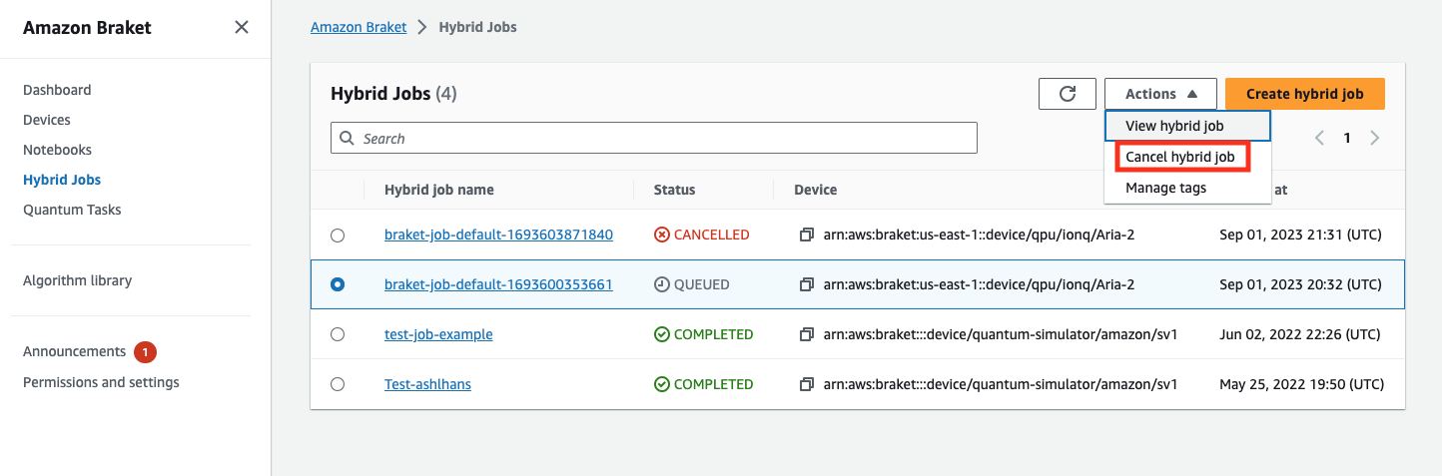Copy the device ARN for the CANCELLED job
Image resolution: width=1442 pixels, height=476 pixels.
pos(807,236)
